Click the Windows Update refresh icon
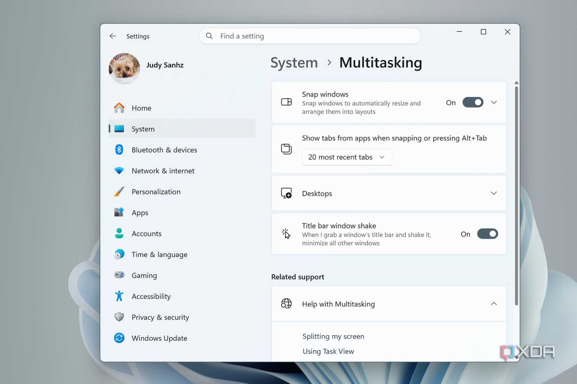 tap(119, 338)
